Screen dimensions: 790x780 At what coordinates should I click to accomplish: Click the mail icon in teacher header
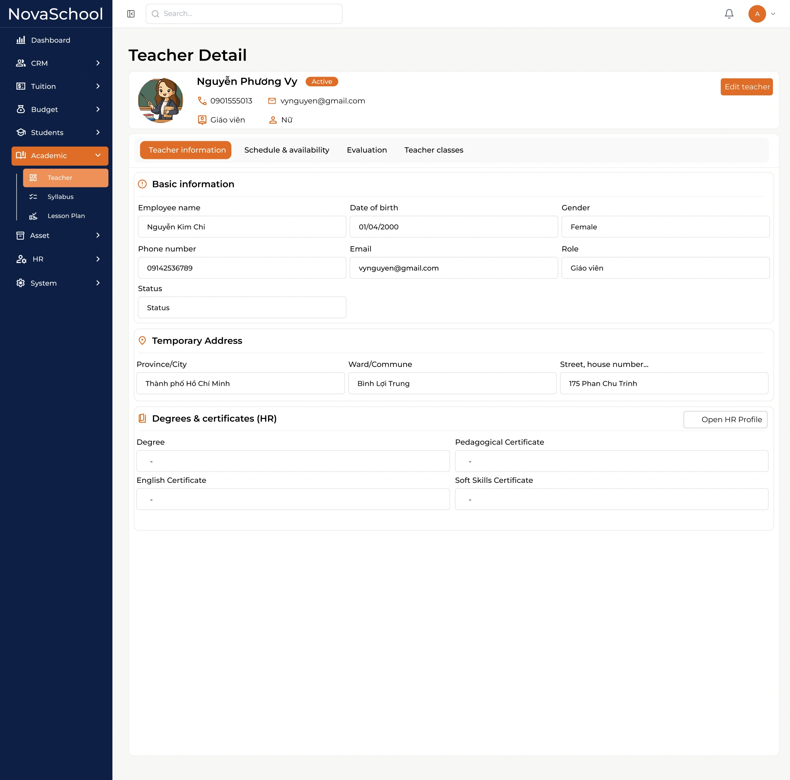tap(272, 101)
